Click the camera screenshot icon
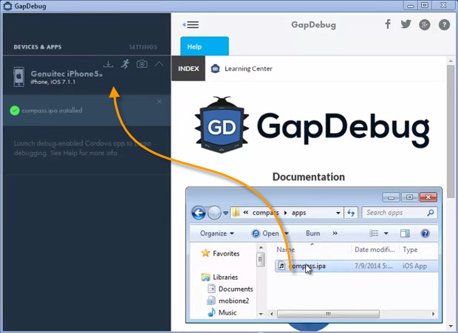This screenshot has width=458, height=333. pyautogui.click(x=142, y=65)
